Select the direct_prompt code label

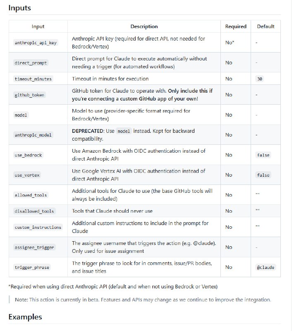[x=31, y=63]
